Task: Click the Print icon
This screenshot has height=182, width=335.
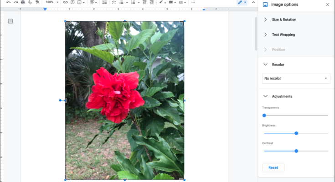Action: coord(23,2)
